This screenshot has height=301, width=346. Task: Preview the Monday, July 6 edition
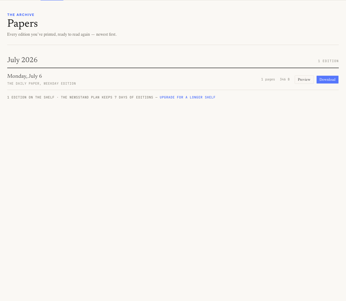tap(304, 80)
